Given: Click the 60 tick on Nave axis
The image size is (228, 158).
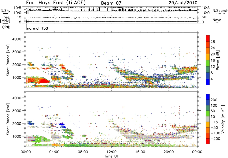Looking at the screenshot, I should click(x=204, y=17).
